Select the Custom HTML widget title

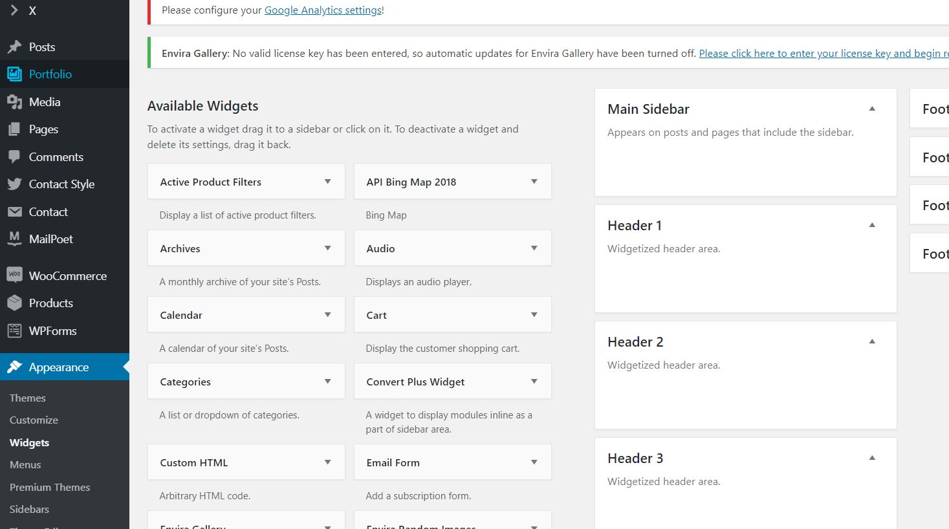click(194, 463)
